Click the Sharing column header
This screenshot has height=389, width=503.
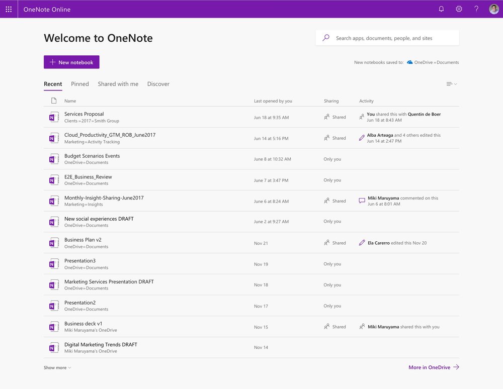331,101
